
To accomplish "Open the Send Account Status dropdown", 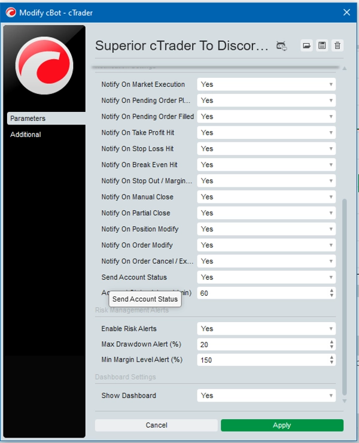I will pos(266,278).
